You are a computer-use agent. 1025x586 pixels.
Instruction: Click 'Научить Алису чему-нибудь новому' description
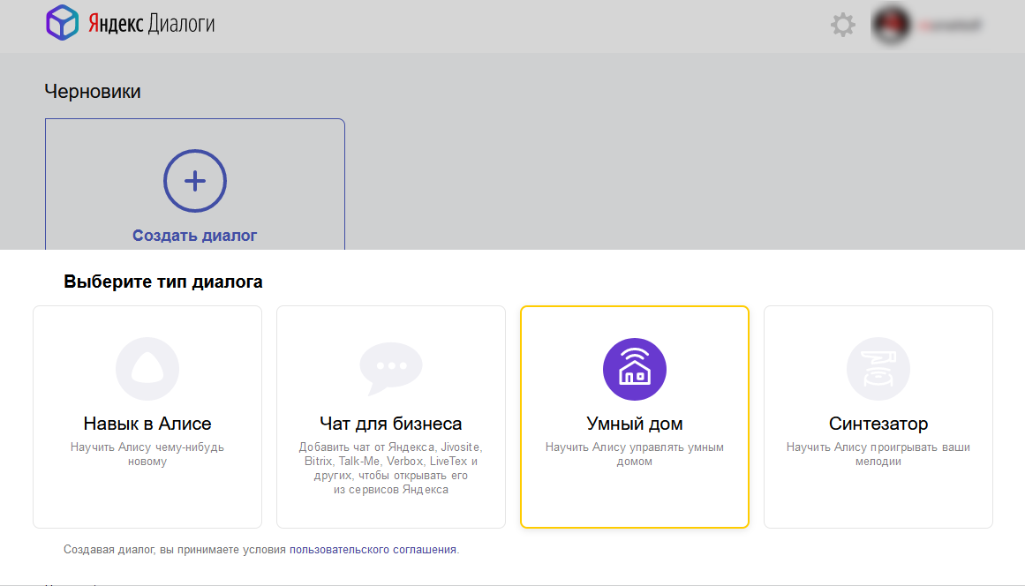[147, 454]
